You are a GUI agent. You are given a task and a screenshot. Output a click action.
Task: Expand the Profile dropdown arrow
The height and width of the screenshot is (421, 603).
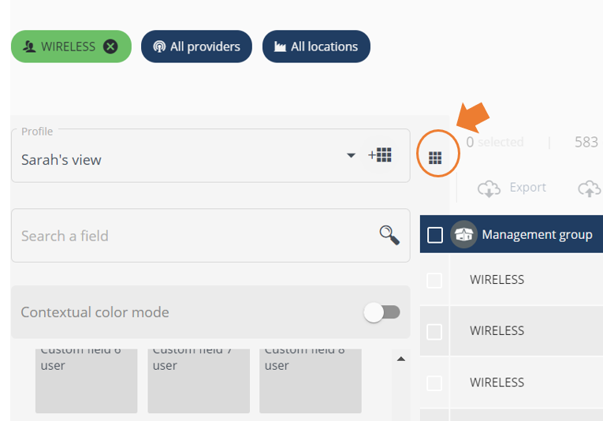(351, 155)
